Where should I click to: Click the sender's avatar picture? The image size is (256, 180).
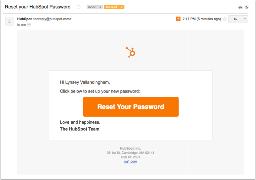10,21
